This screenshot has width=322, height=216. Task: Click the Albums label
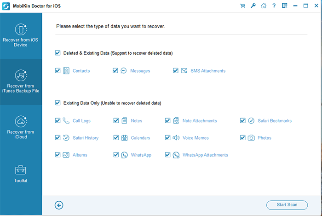click(x=80, y=155)
